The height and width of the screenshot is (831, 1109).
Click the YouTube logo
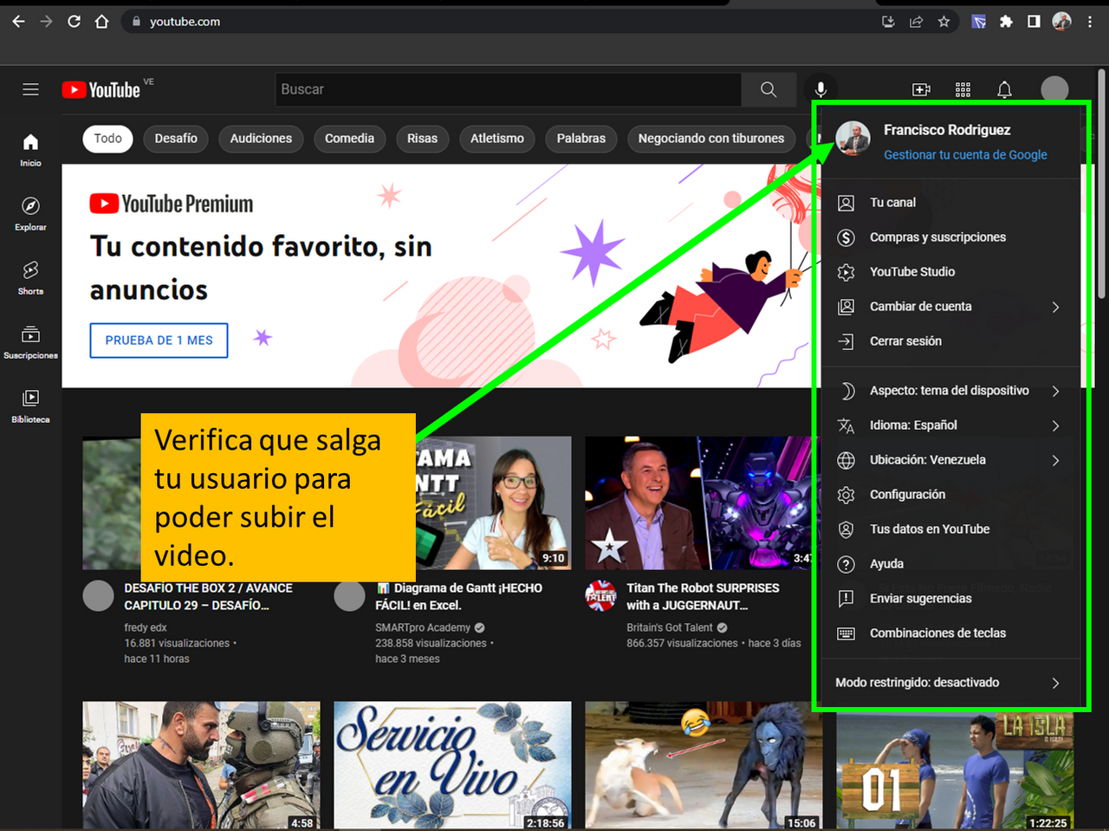coord(101,90)
